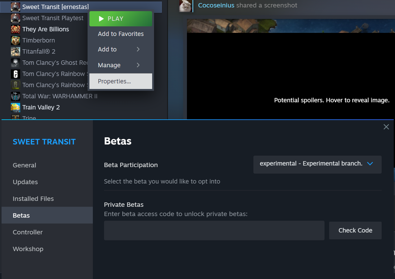Switch to the Betas tab
The image size is (395, 279).
[x=47, y=215]
